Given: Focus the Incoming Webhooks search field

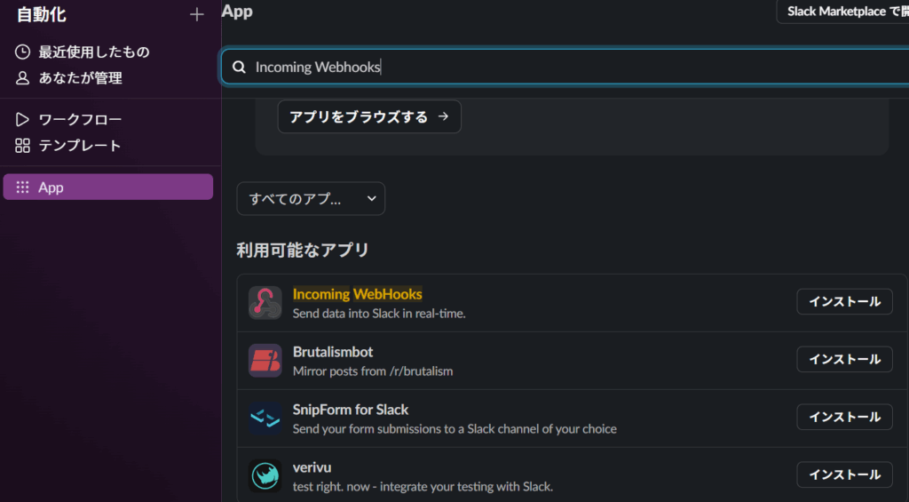Looking at the screenshot, I should pos(565,67).
